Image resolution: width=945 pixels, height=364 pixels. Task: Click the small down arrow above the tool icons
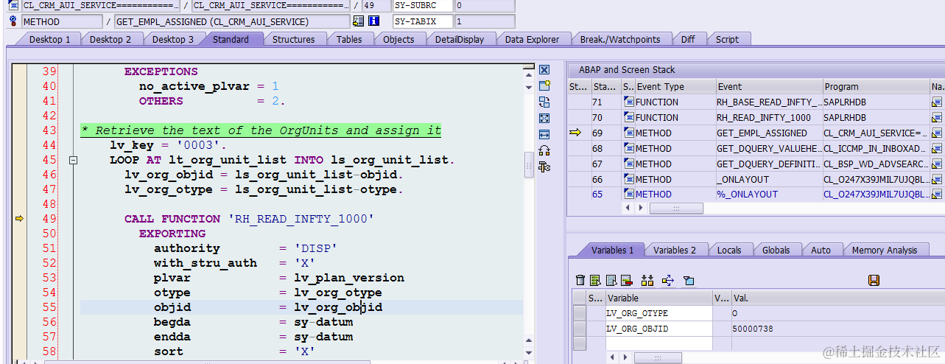point(530,86)
